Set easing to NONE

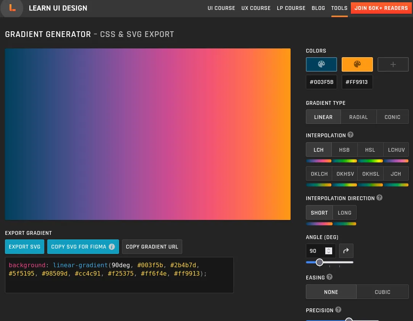point(331,292)
